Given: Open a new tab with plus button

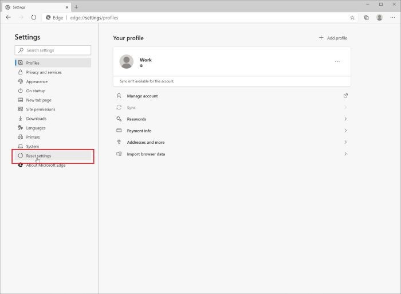Looking at the screenshot, I should [76, 7].
